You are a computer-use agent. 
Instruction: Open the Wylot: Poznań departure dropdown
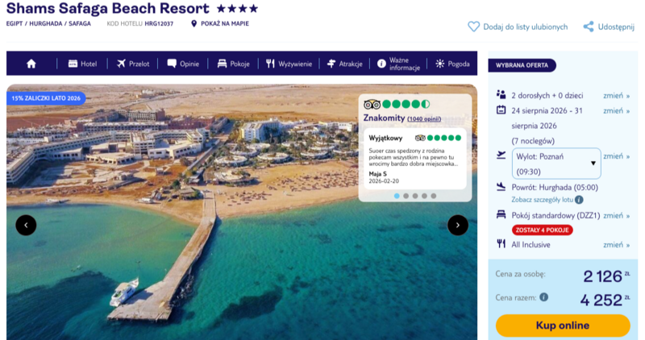pos(556,164)
